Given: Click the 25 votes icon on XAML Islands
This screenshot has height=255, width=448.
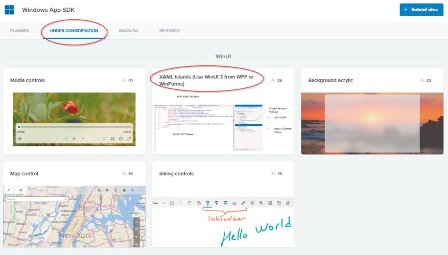Looking at the screenshot, I should click(273, 80).
